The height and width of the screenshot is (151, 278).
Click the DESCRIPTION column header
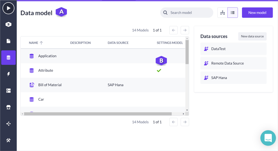(80, 43)
